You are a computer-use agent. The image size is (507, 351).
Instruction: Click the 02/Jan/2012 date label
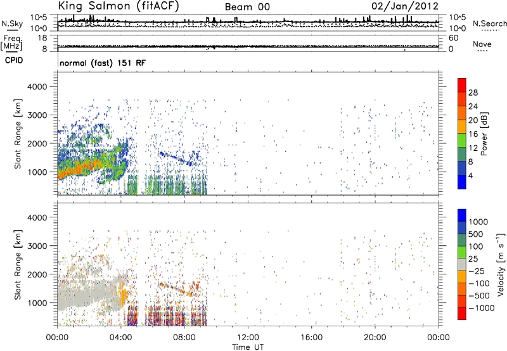click(x=405, y=6)
